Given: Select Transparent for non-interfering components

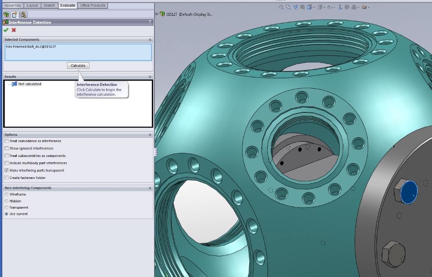Looking at the screenshot, I should pyautogui.click(x=7, y=208).
